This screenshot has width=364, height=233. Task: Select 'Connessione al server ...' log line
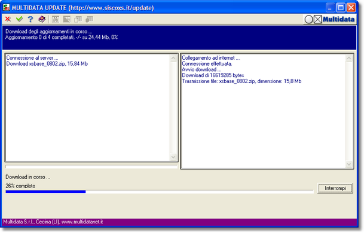[32, 58]
